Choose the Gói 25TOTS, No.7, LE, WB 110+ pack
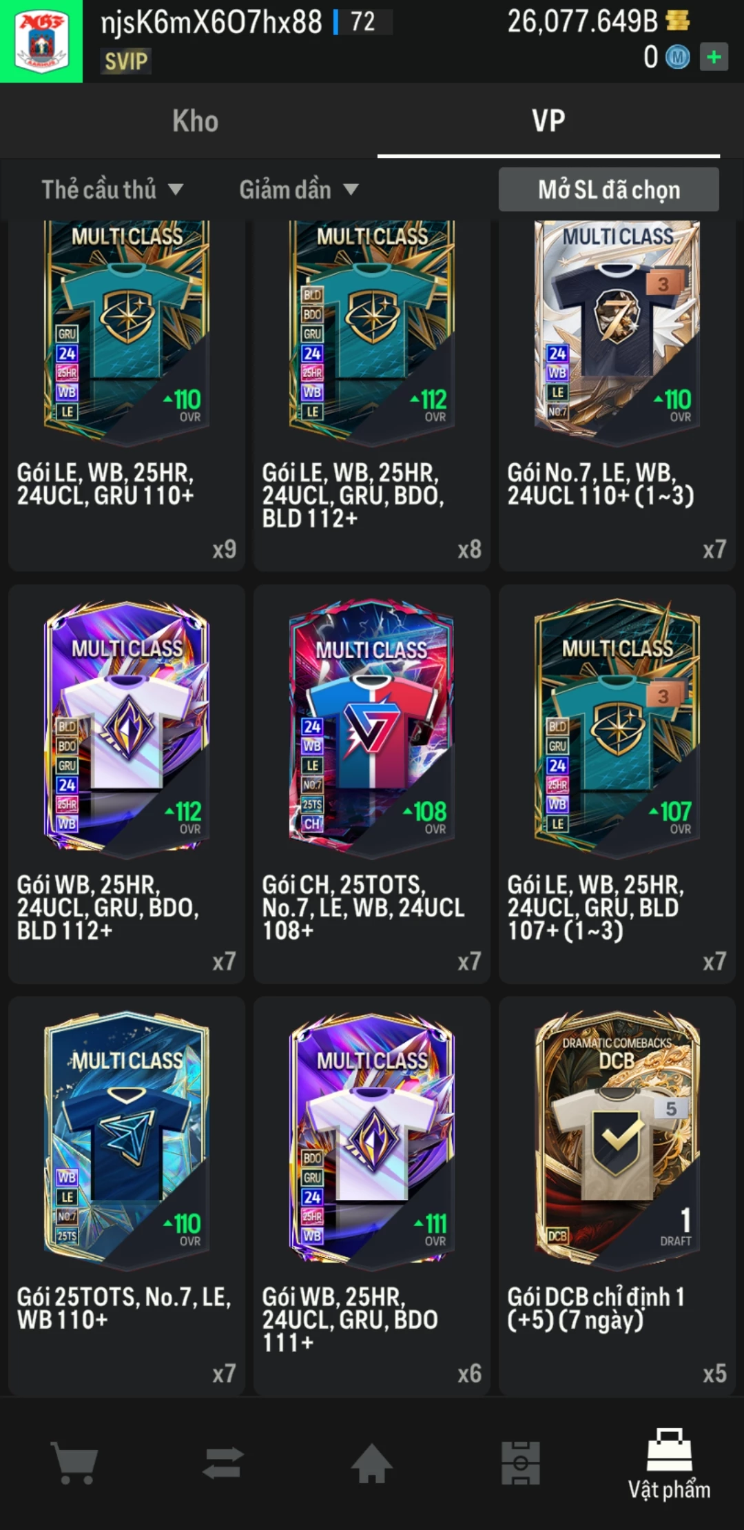The height and width of the screenshot is (1530, 744). pyautogui.click(x=127, y=1196)
